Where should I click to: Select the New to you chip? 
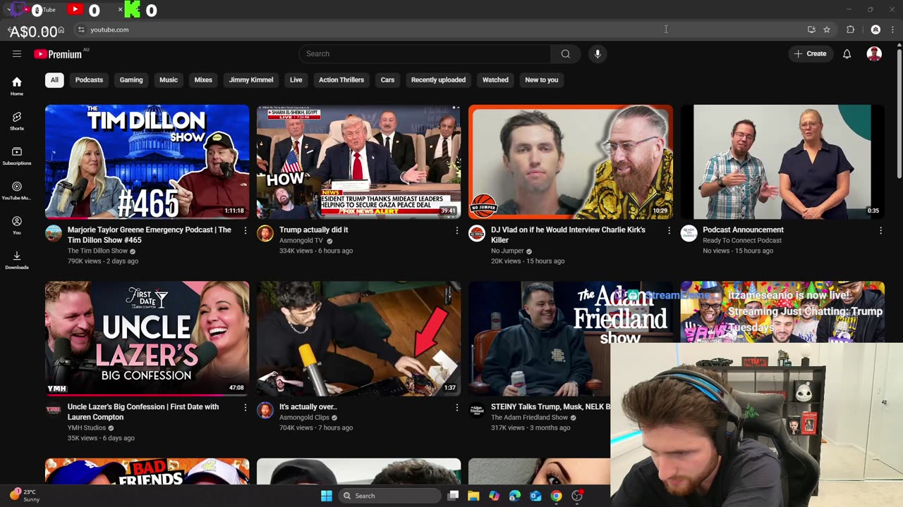(x=542, y=80)
